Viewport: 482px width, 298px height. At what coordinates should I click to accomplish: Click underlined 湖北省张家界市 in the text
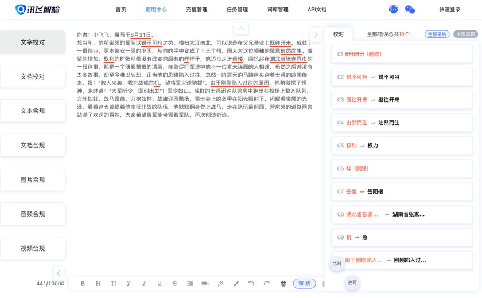[x=288, y=59]
